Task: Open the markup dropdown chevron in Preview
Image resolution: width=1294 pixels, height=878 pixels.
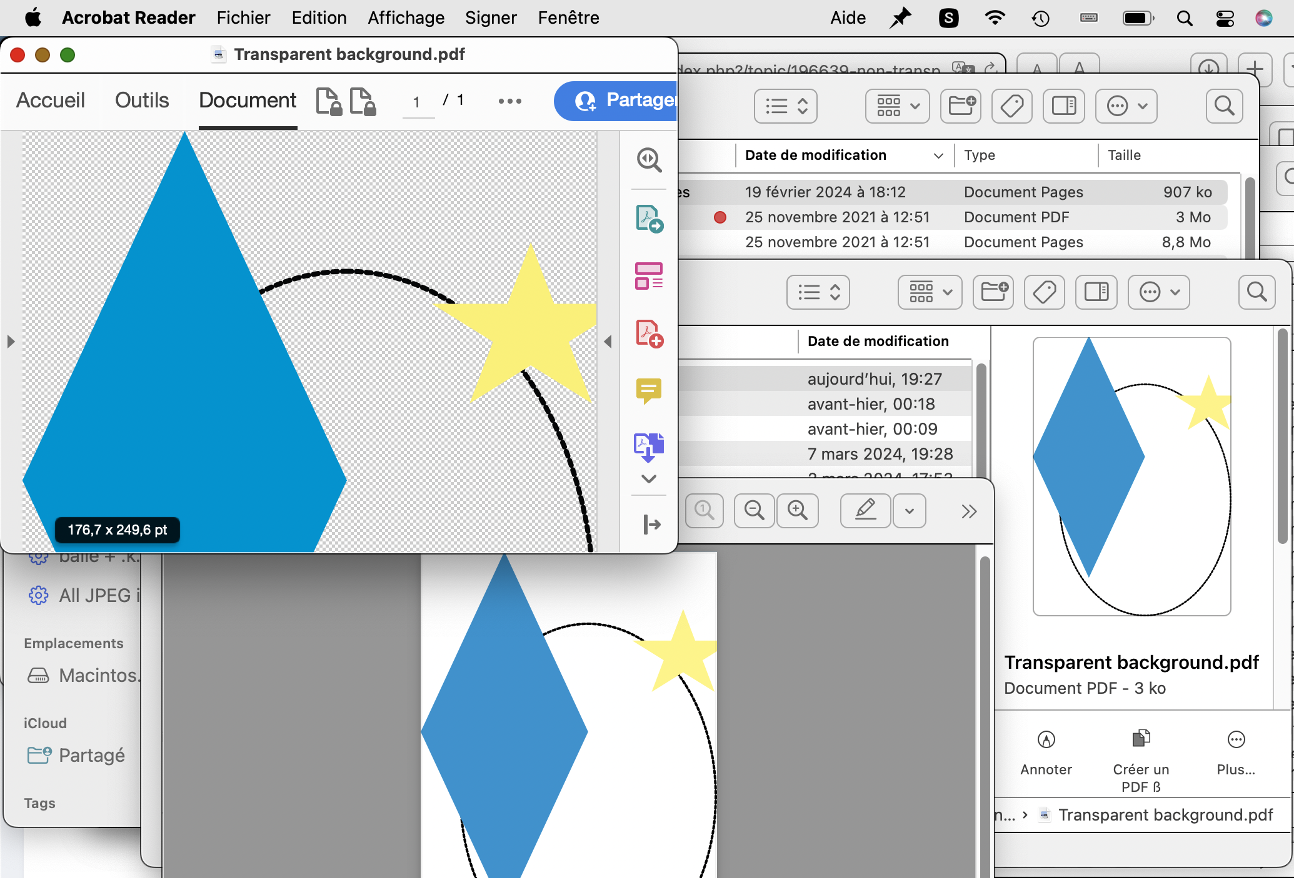Action: pyautogui.click(x=910, y=511)
